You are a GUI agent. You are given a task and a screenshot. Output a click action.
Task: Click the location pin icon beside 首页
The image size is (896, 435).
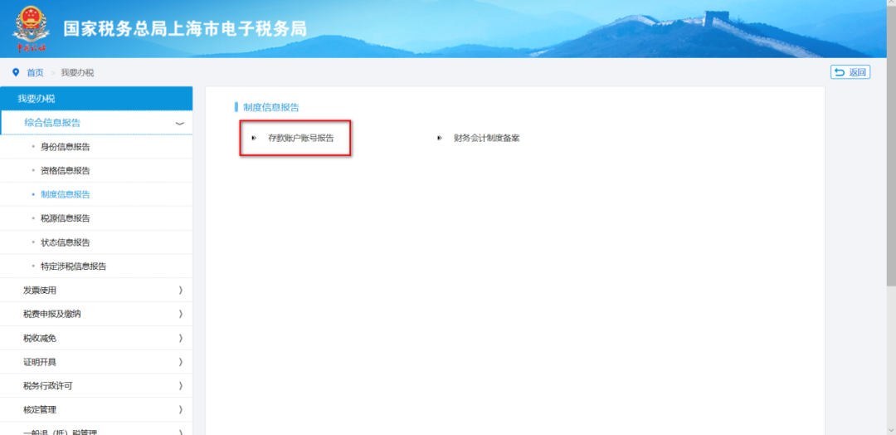pos(16,72)
